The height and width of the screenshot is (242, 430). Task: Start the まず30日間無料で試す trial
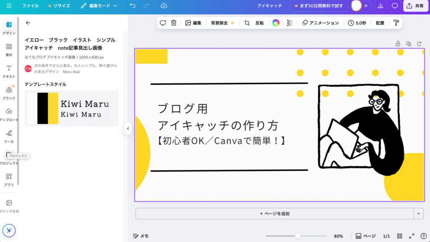tap(319, 5)
